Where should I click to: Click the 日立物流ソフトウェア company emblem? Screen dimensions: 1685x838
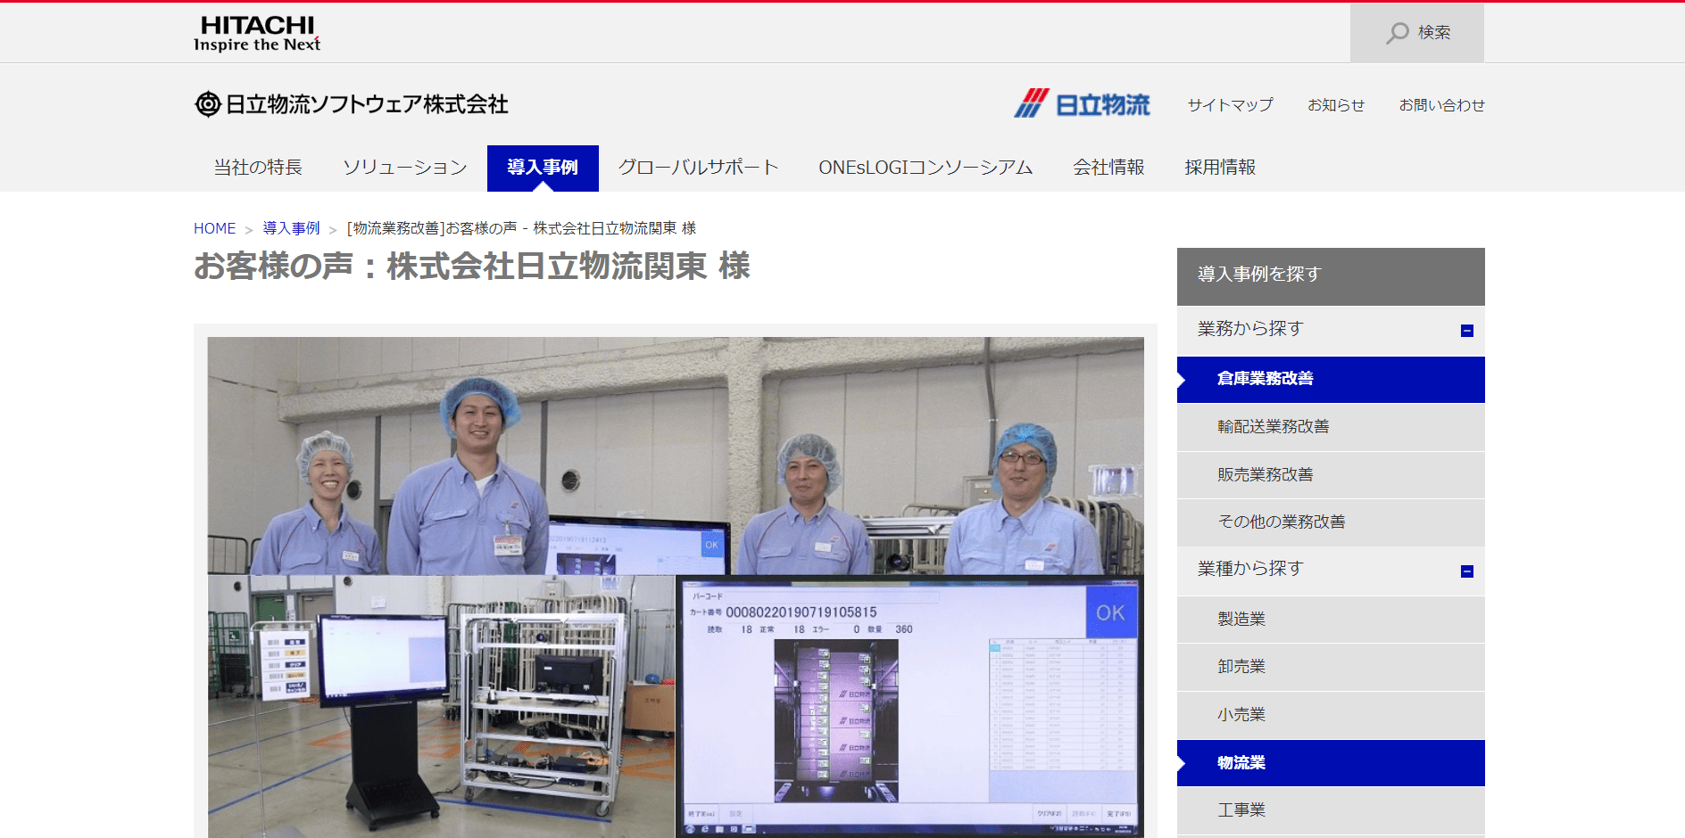click(x=207, y=104)
